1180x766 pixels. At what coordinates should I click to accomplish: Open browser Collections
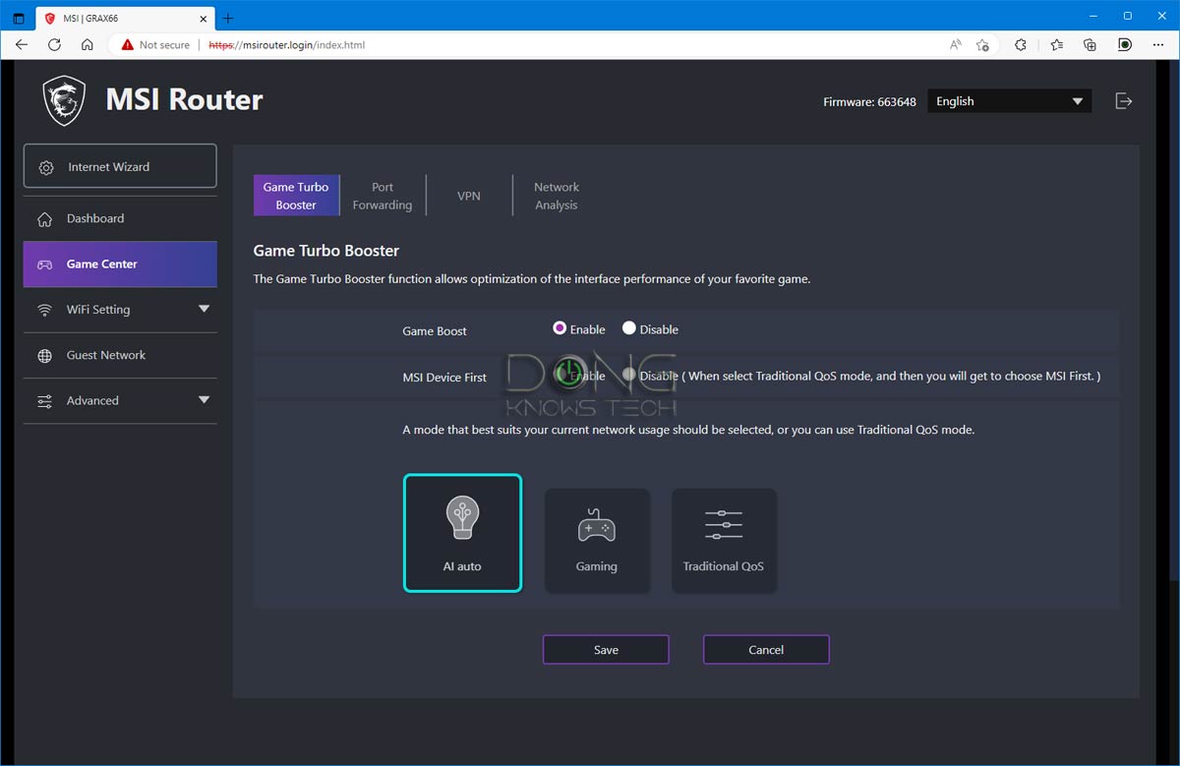[x=1090, y=44]
